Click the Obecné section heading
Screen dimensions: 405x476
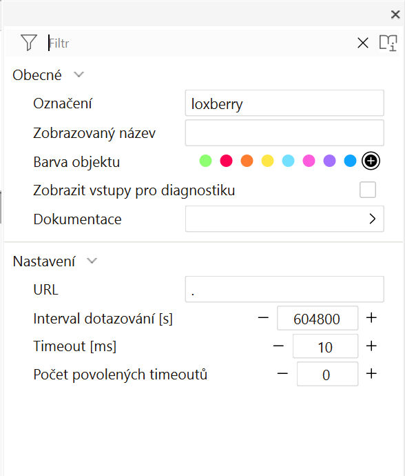(37, 75)
